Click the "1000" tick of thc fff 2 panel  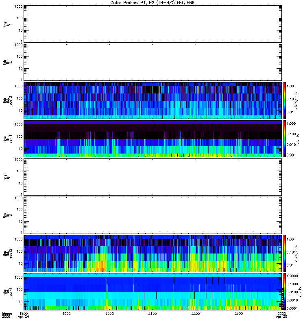[18, 198]
